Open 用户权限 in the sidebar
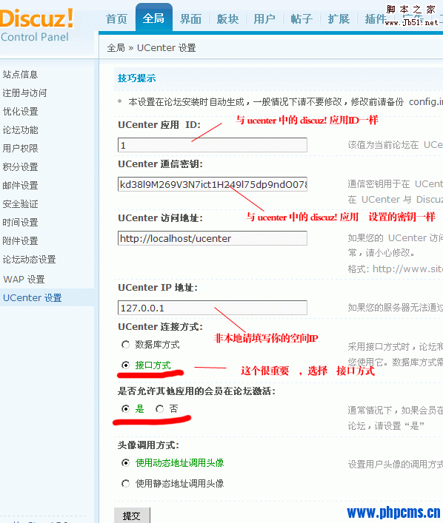This screenshot has height=523, width=443. [x=21, y=148]
